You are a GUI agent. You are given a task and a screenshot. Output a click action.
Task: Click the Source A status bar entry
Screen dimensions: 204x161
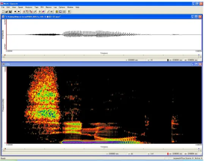pyautogui.click(x=190, y=158)
